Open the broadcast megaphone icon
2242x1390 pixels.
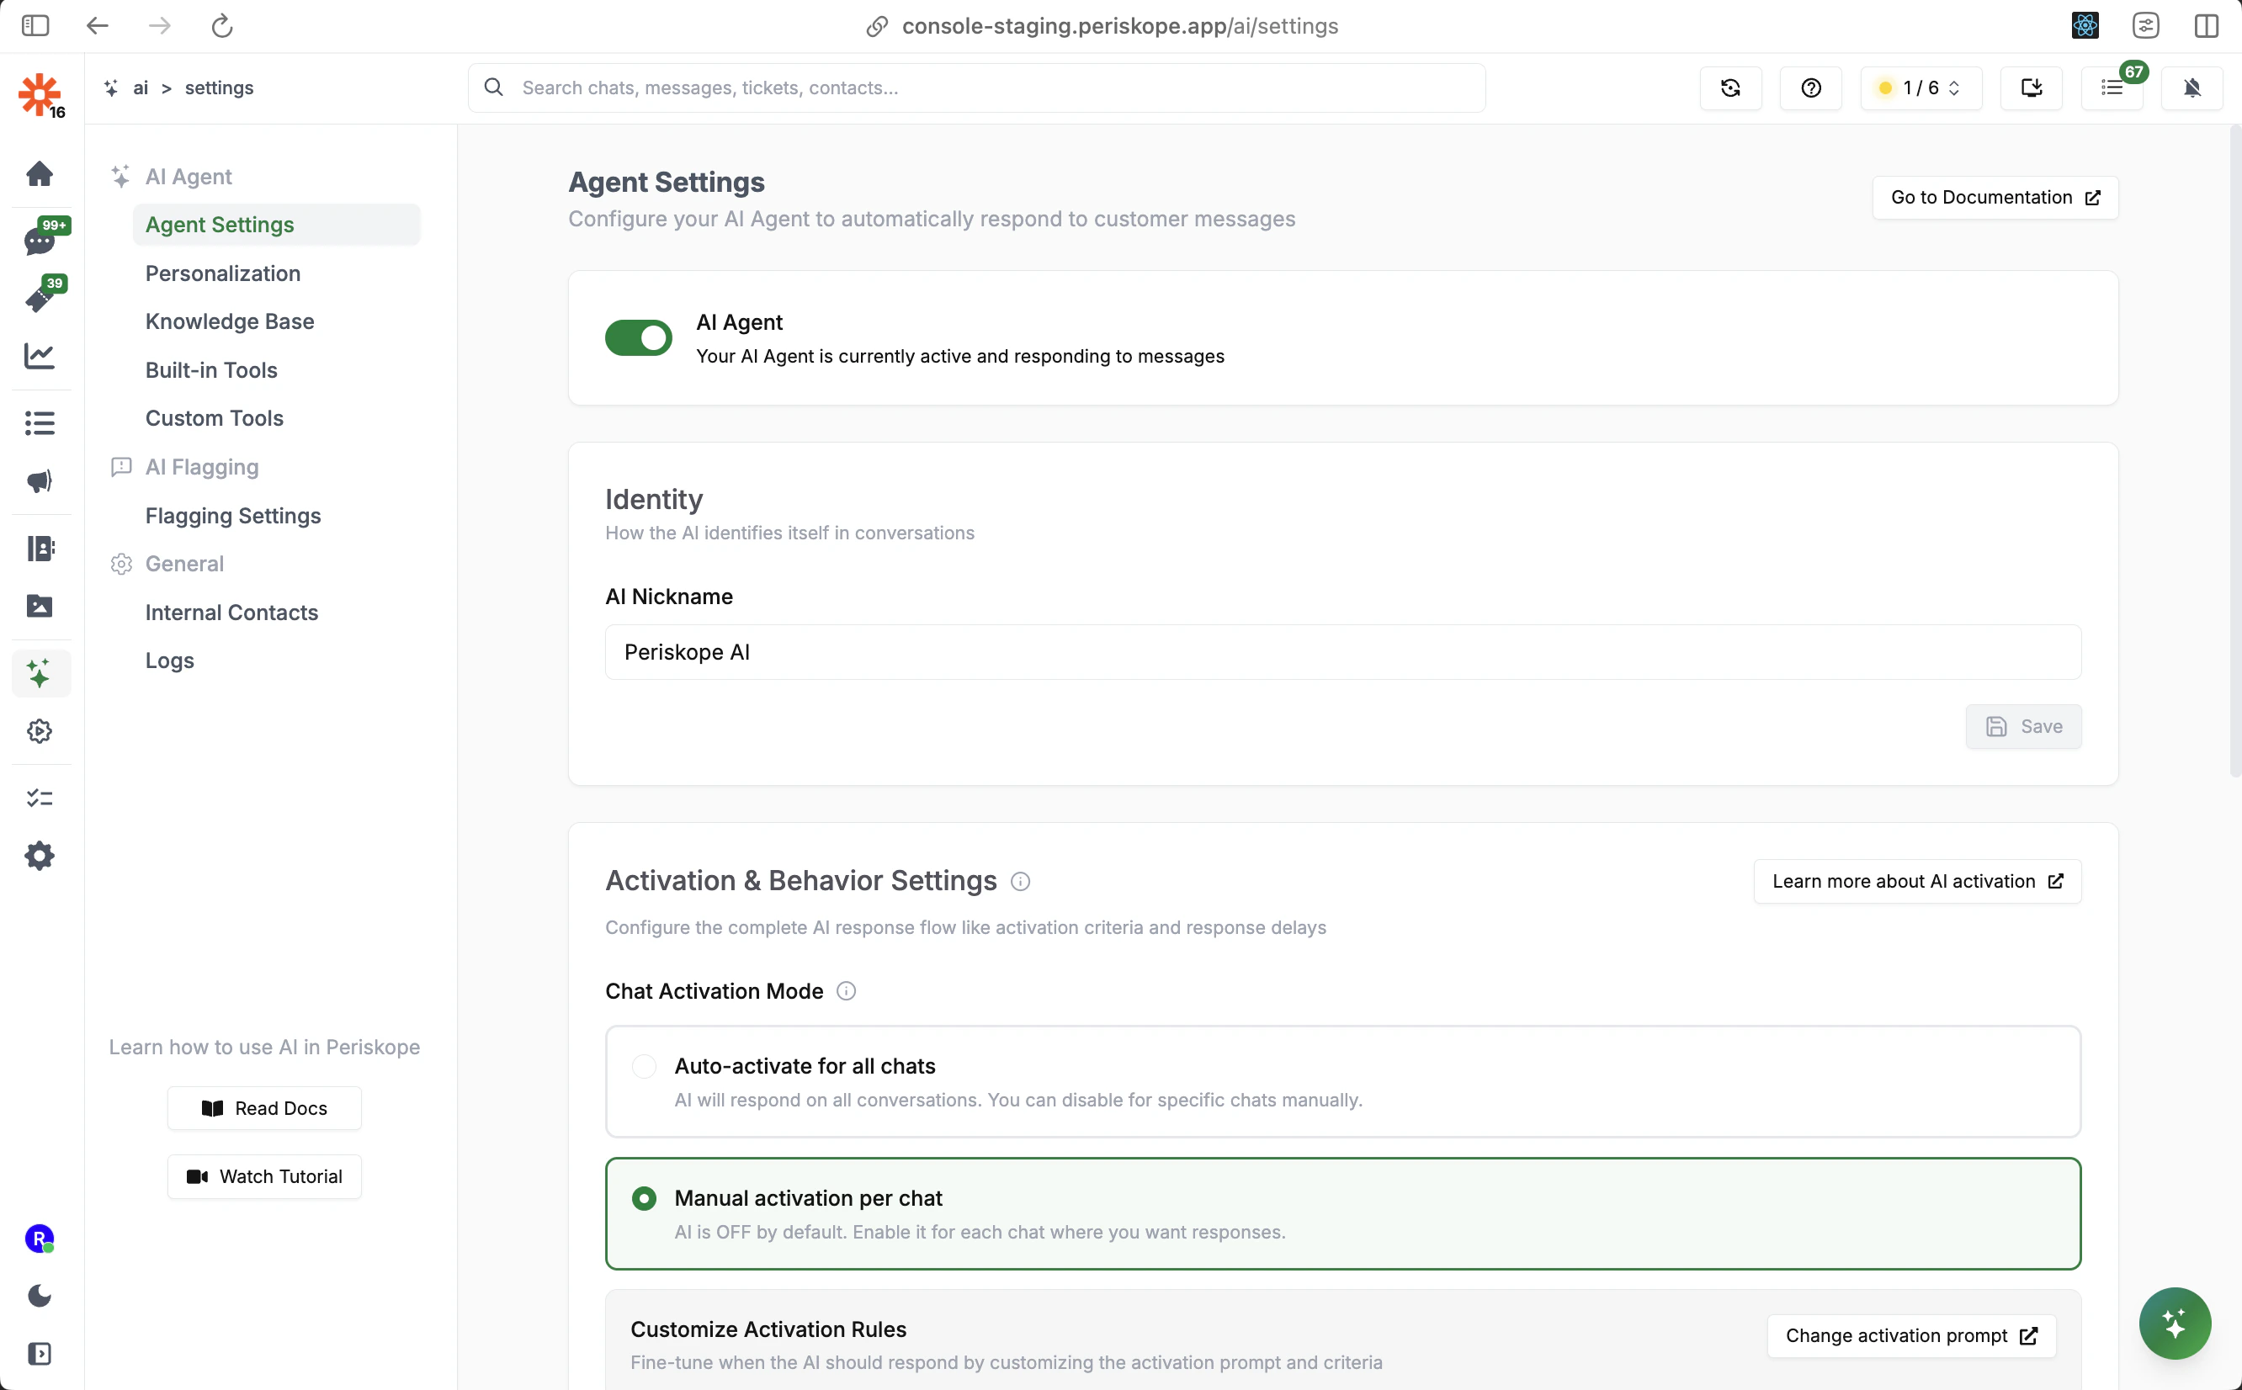(x=40, y=482)
